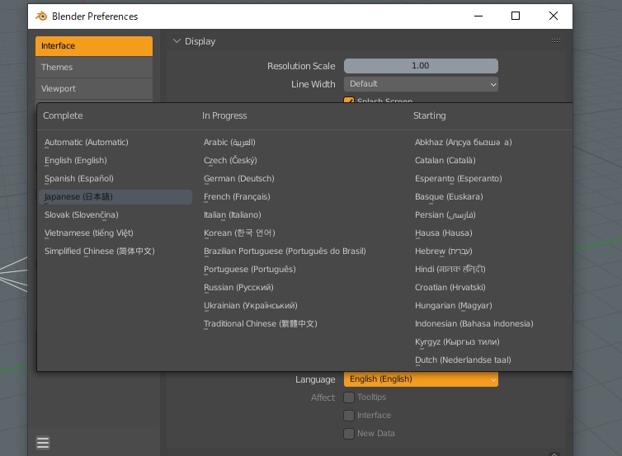This screenshot has width=622, height=456.
Task: Enable the Interface translation checkbox
Action: point(349,415)
